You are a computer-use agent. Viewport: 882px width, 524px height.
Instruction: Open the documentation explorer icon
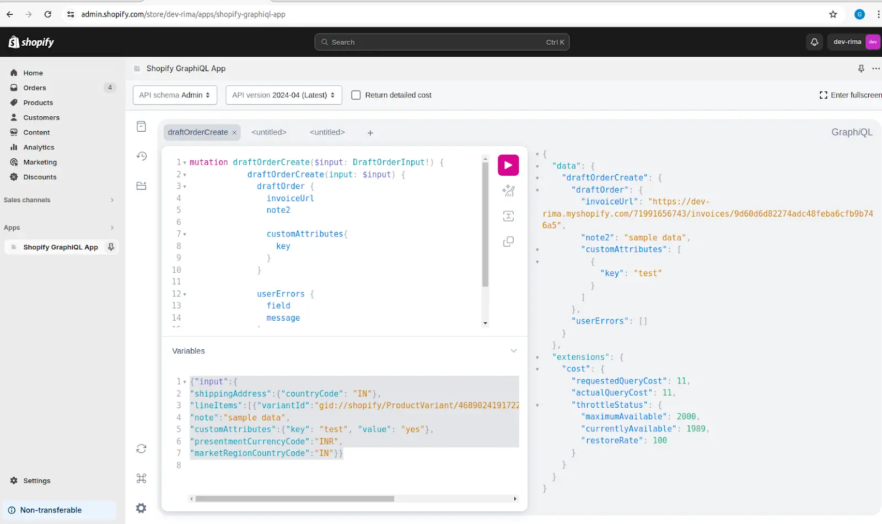tap(141, 127)
